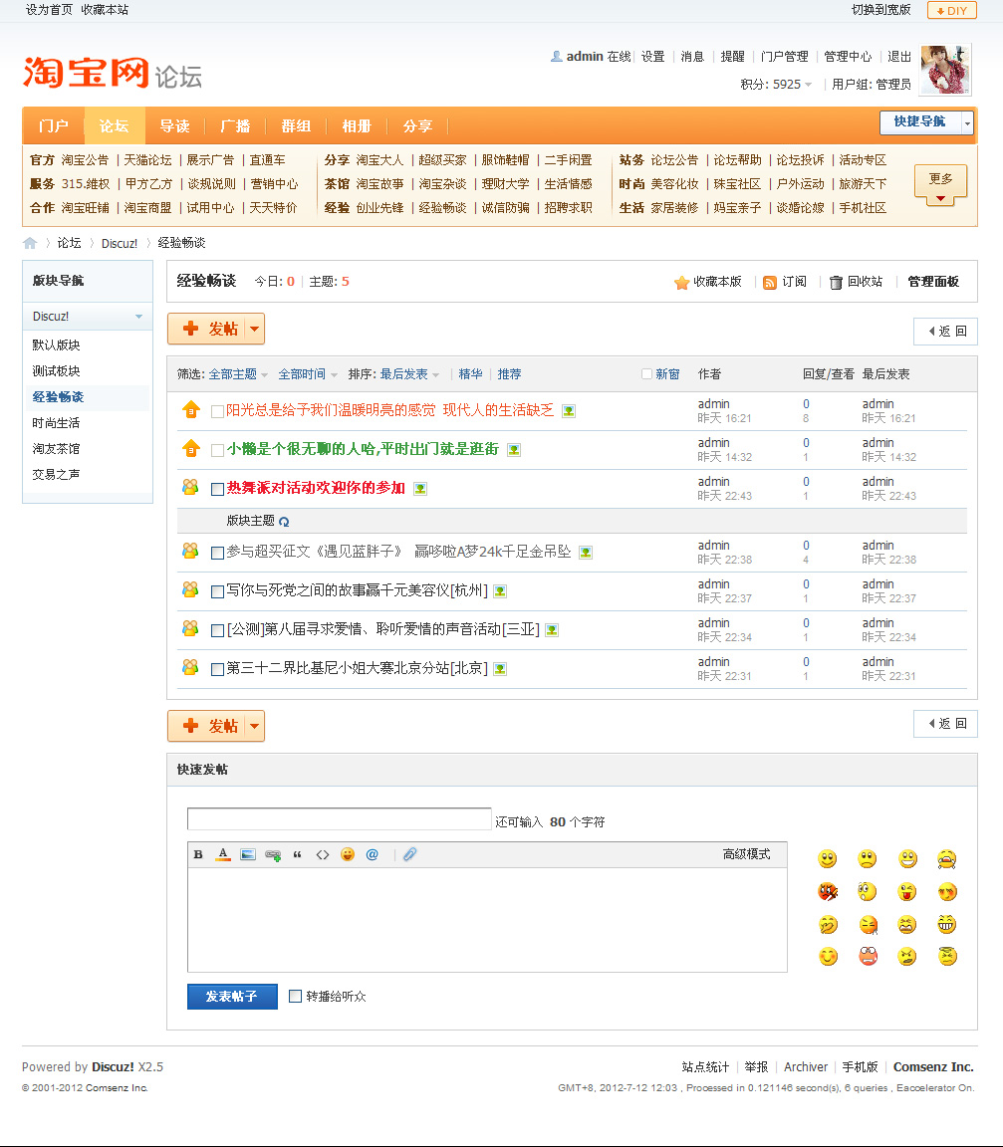Click the 发表帖子 submit button
The width and height of the screenshot is (1003, 1147).
click(232, 997)
